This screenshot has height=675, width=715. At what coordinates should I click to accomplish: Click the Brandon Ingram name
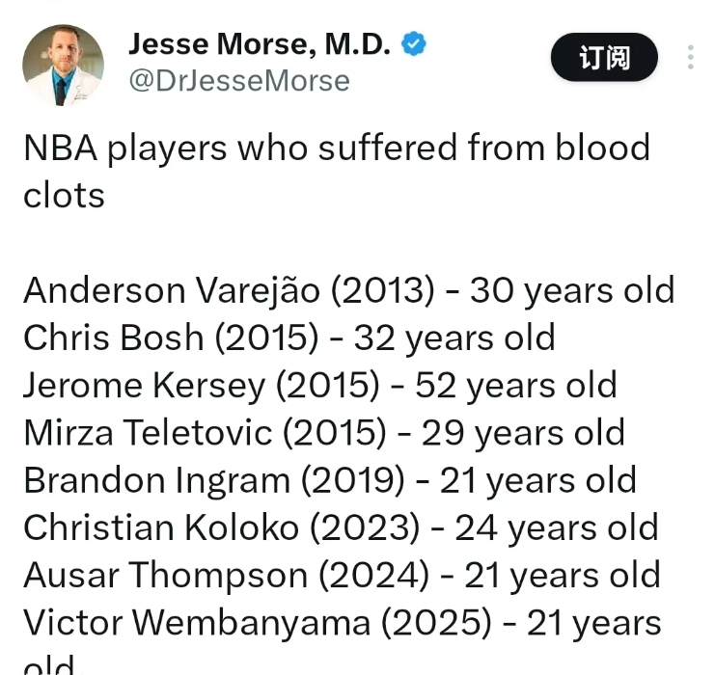(155, 479)
